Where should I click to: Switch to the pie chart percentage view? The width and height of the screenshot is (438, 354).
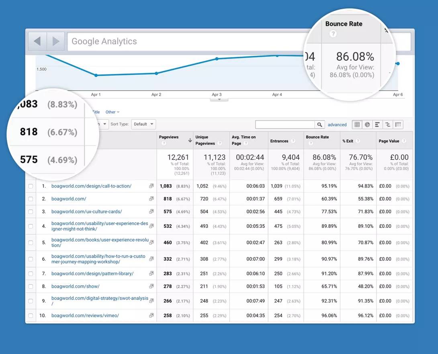(367, 125)
